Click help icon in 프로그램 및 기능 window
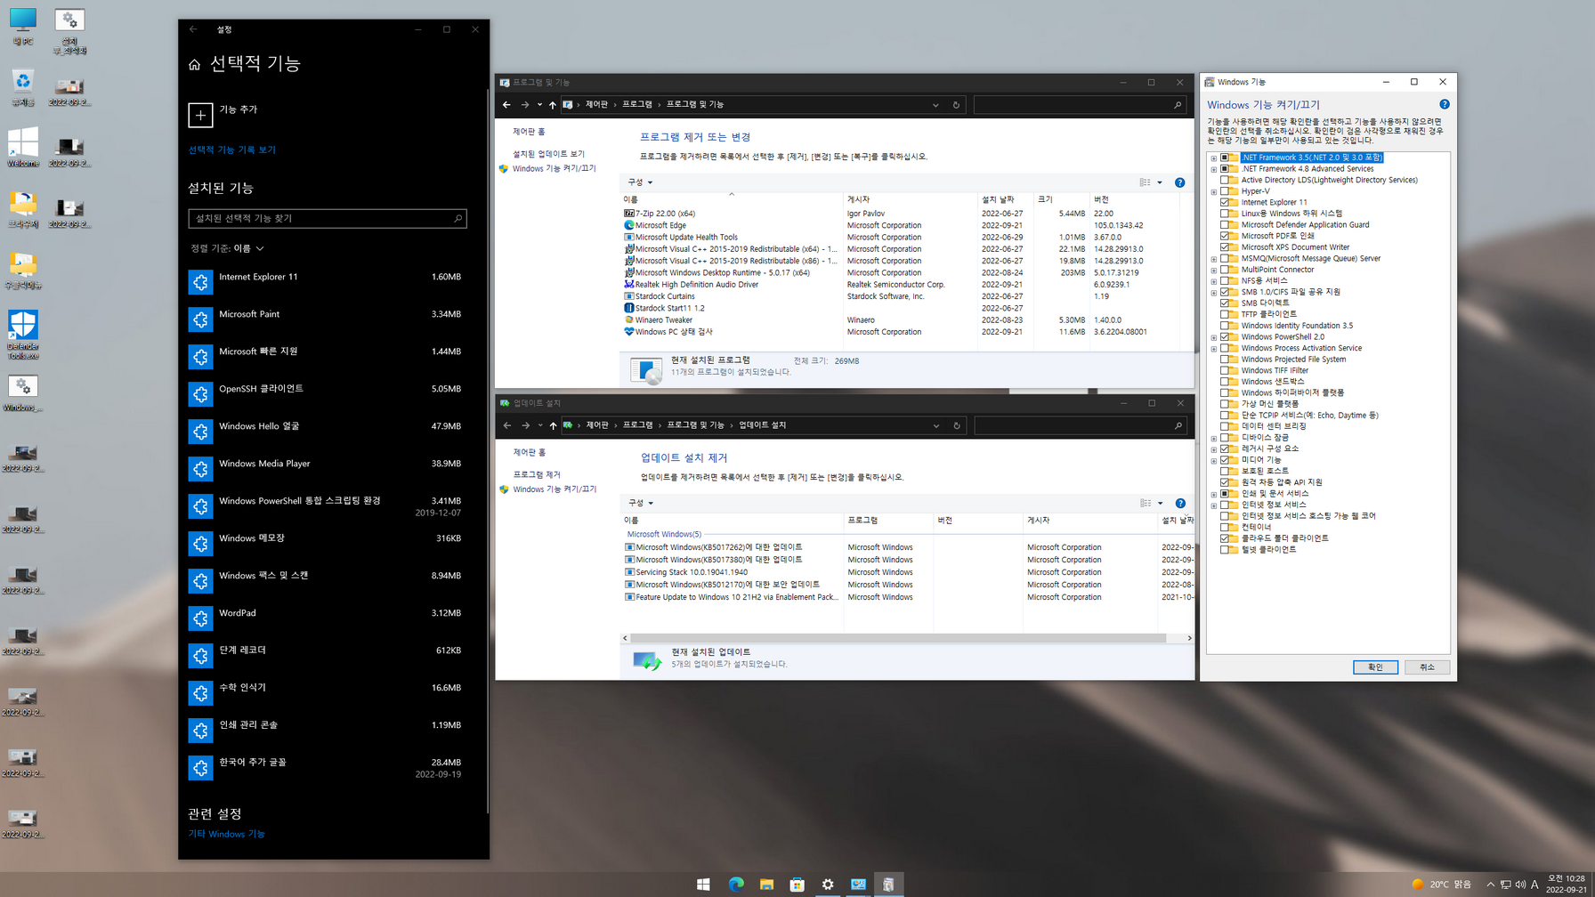Viewport: 1595px width, 897px height. 1179,182
